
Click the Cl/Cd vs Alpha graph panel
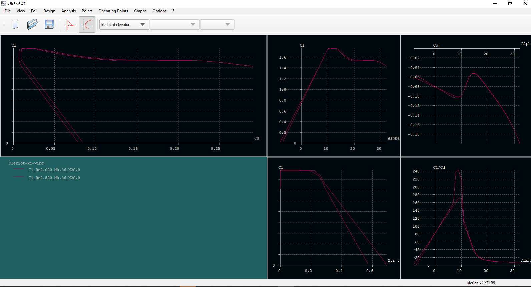466,218
